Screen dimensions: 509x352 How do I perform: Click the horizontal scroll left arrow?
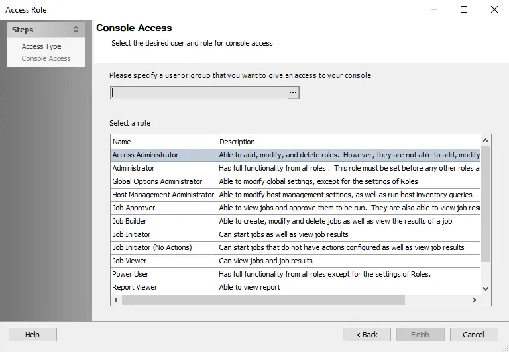(116, 300)
